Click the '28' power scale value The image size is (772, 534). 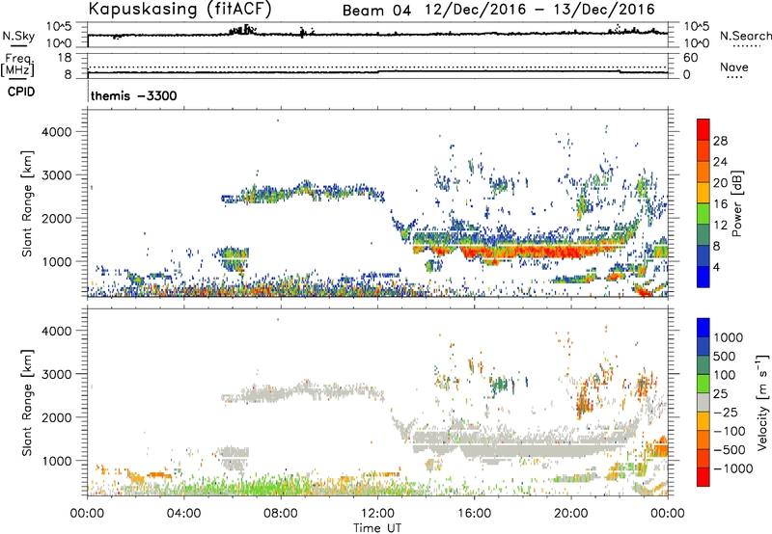tap(720, 141)
